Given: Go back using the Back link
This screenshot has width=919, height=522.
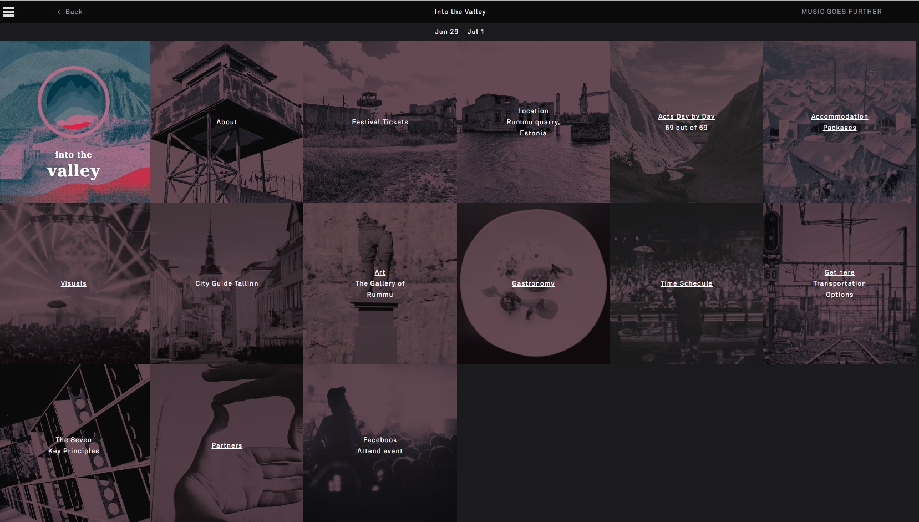Looking at the screenshot, I should pyautogui.click(x=70, y=12).
